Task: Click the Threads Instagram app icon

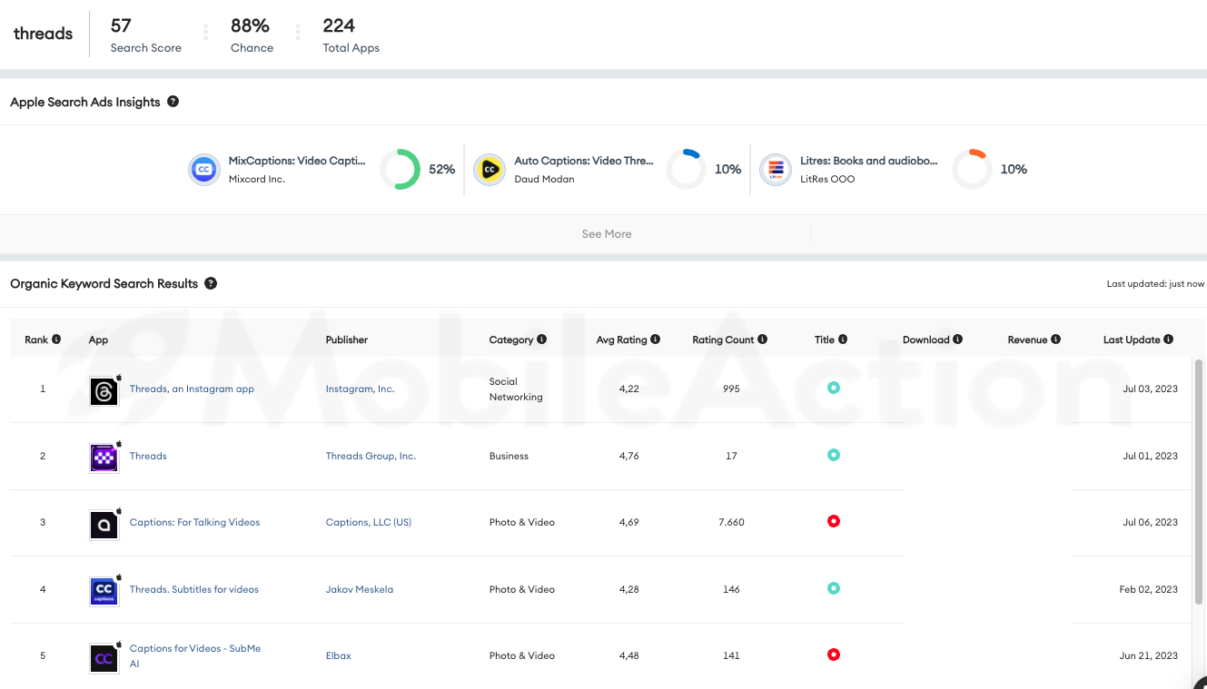Action: [104, 391]
